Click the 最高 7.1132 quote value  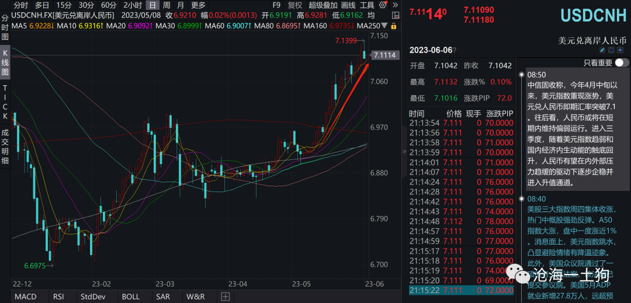(446, 82)
